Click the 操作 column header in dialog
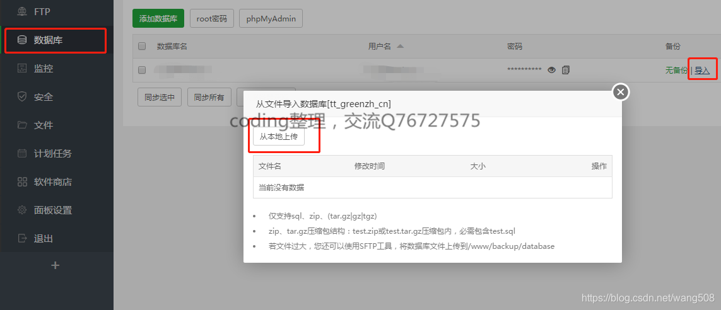 [599, 166]
